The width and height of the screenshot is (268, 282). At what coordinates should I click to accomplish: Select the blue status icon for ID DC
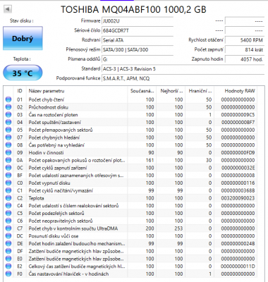click(8, 235)
